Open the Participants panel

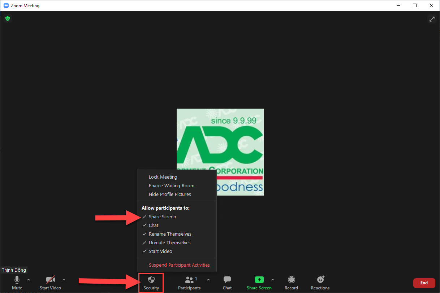[189, 283]
